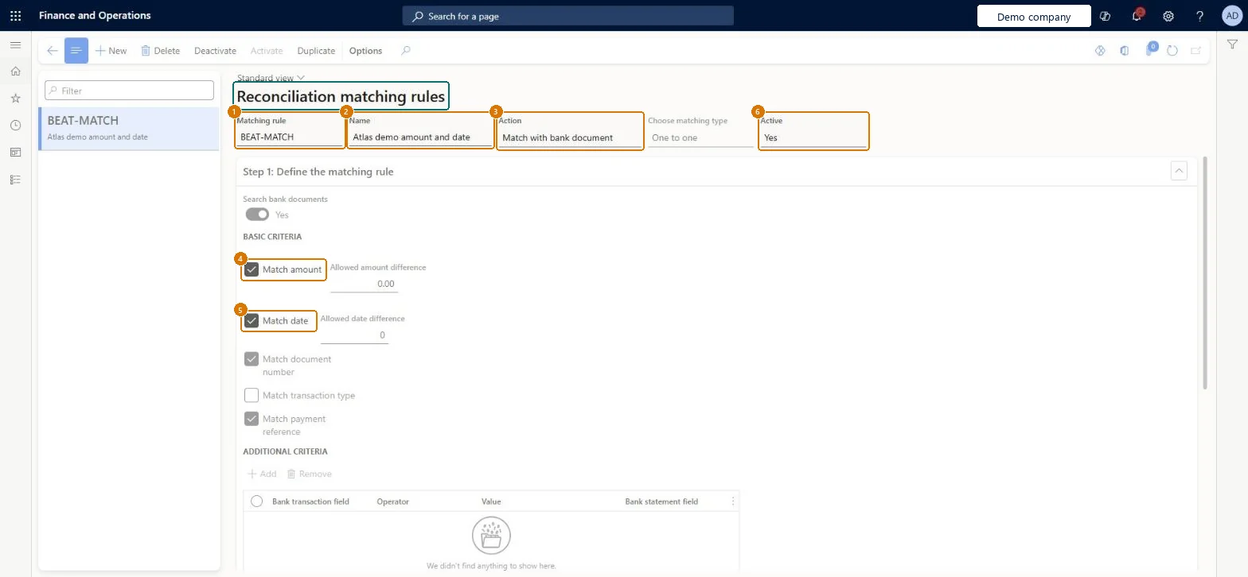The height and width of the screenshot is (577, 1248).
Task: Click Deactivate in the action pane
Action: [x=215, y=51]
